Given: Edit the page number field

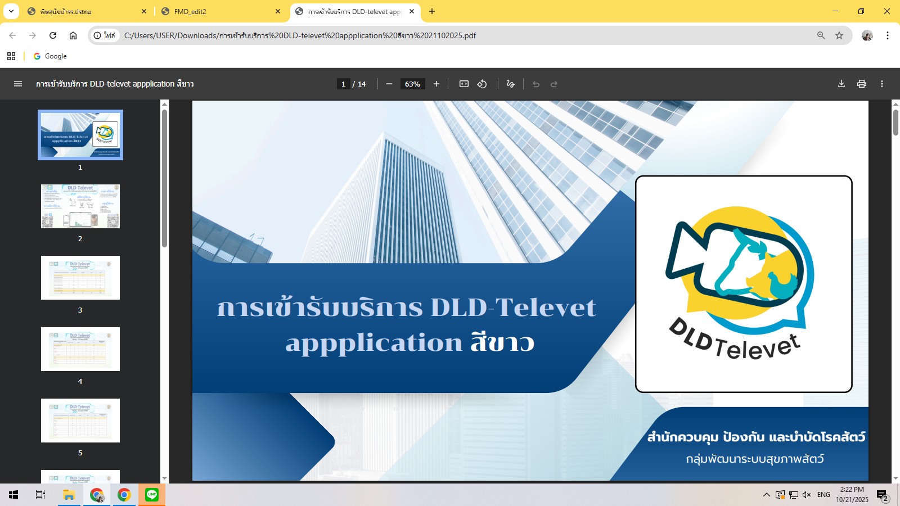Looking at the screenshot, I should tap(343, 84).
